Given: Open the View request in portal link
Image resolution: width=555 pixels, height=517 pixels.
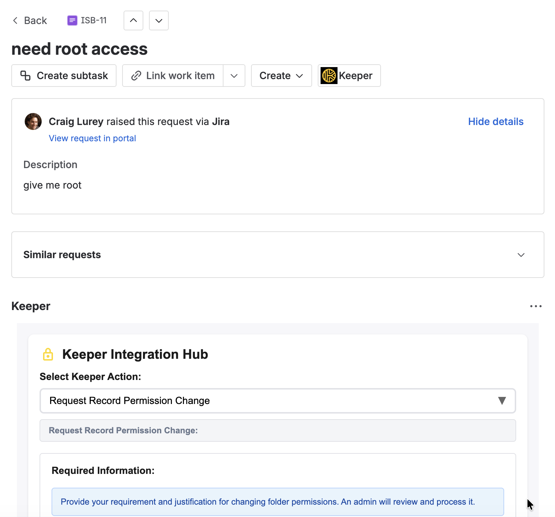Looking at the screenshot, I should [x=92, y=138].
